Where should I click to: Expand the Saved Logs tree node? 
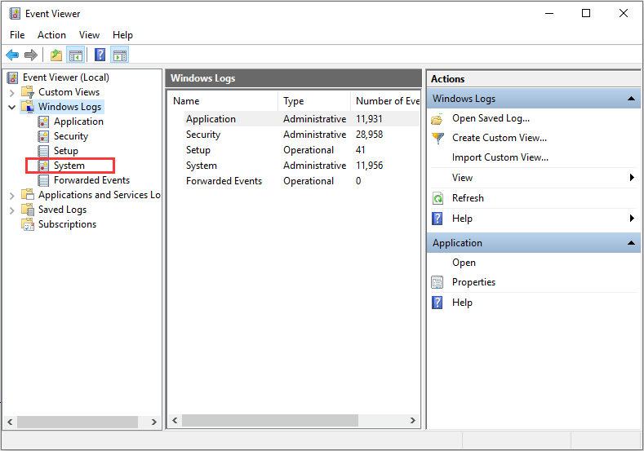pyautogui.click(x=11, y=210)
